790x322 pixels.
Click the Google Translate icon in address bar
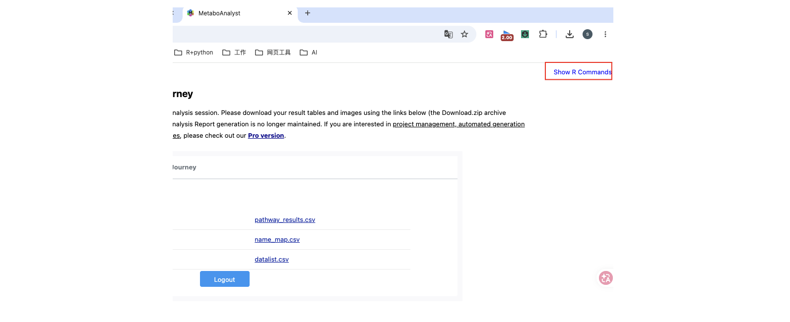[448, 34]
